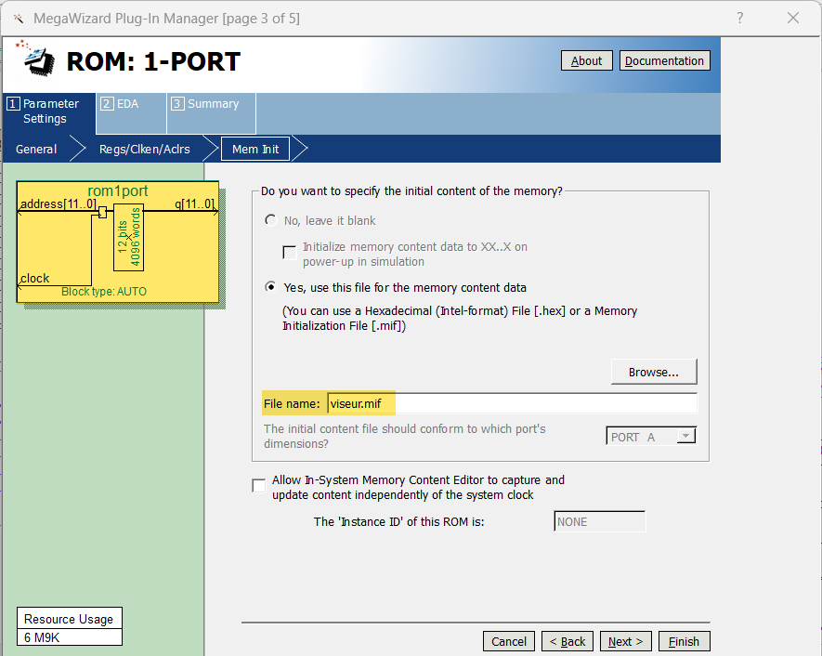Open the help question mark in title bar
This screenshot has width=822, height=656.
[x=739, y=18]
